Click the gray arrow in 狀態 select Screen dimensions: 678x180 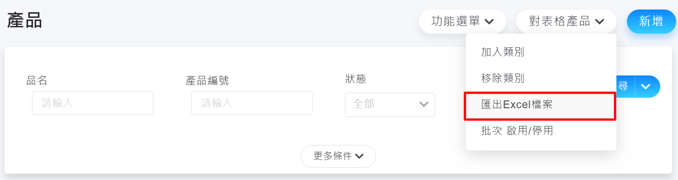424,105
